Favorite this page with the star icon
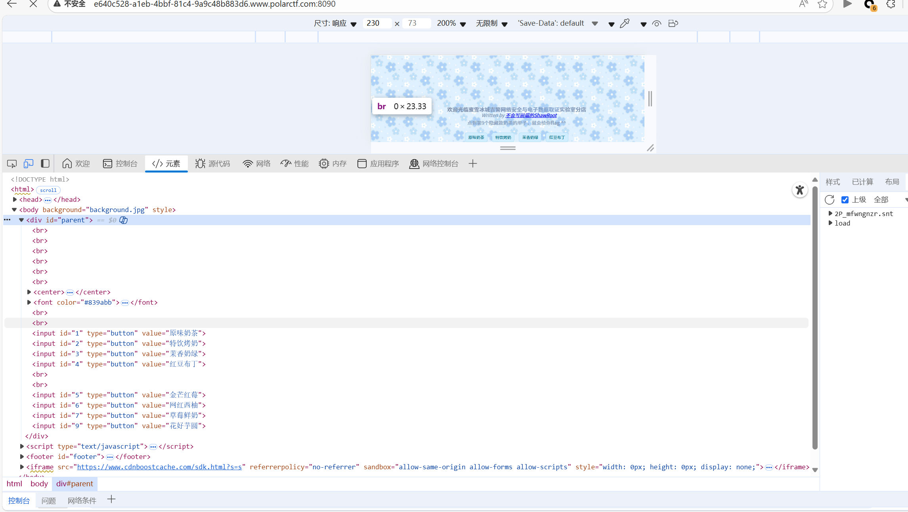 coord(822,4)
